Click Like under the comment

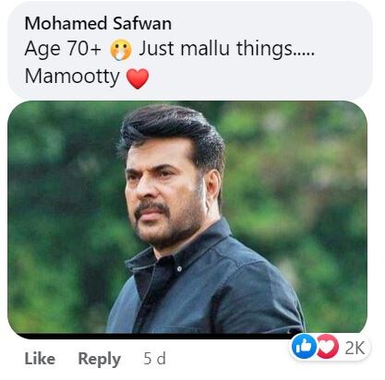coord(40,359)
